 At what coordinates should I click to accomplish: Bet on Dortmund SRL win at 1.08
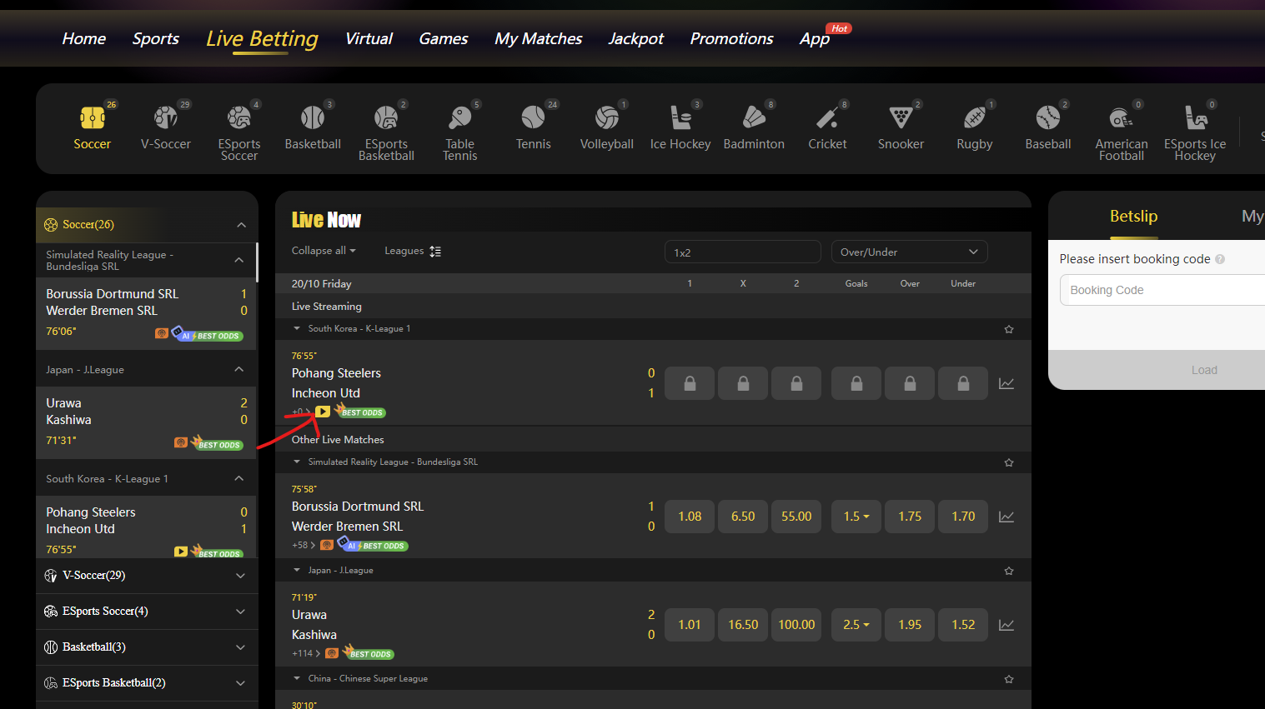click(690, 517)
